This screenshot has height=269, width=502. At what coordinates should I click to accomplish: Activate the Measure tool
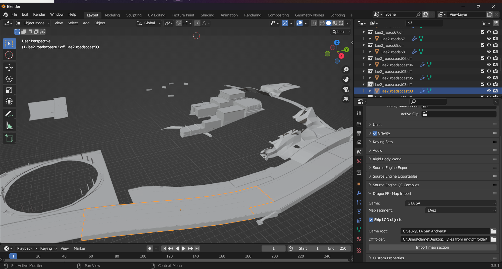[x=9, y=125]
